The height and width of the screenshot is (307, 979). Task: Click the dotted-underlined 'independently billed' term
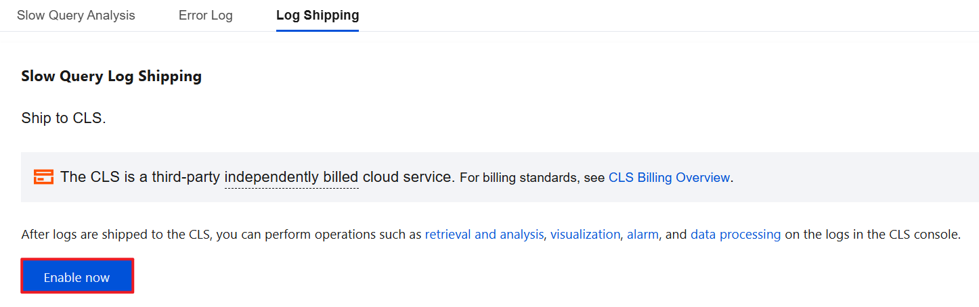[291, 177]
